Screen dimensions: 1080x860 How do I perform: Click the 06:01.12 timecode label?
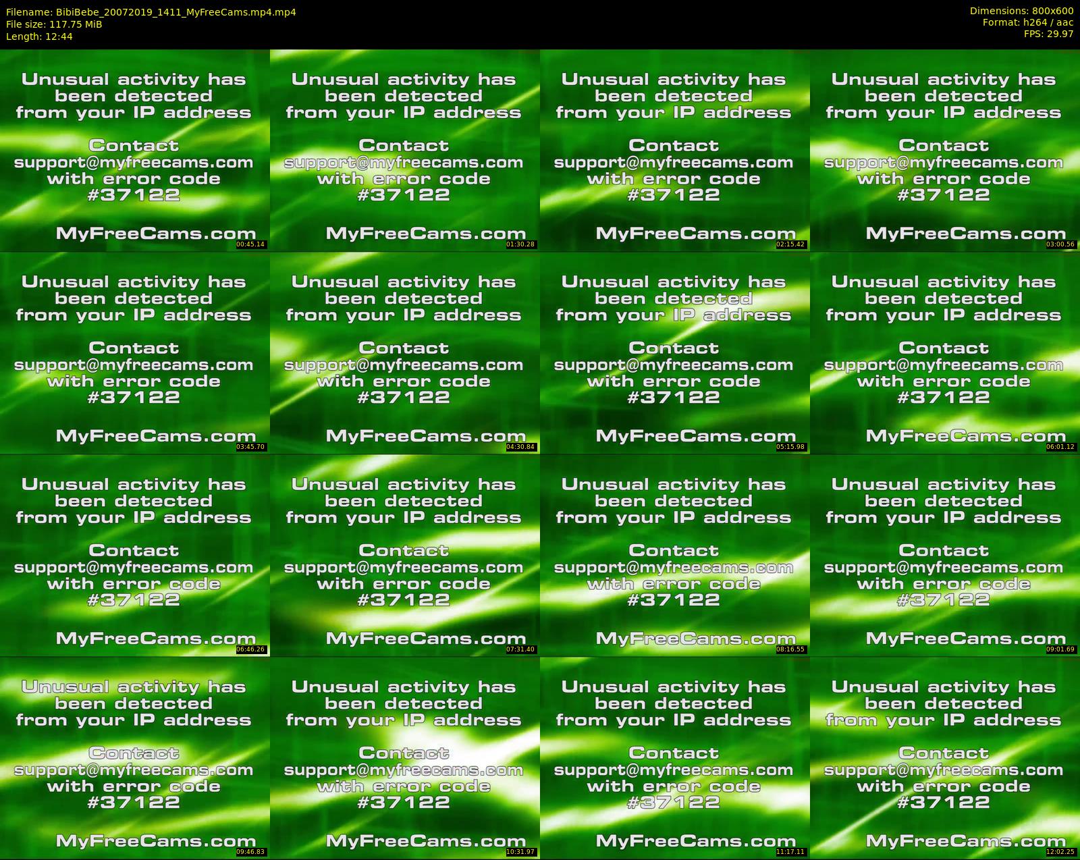tap(1061, 447)
